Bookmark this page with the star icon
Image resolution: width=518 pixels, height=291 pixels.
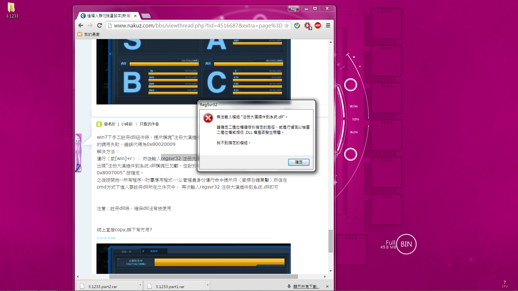pyautogui.click(x=287, y=26)
